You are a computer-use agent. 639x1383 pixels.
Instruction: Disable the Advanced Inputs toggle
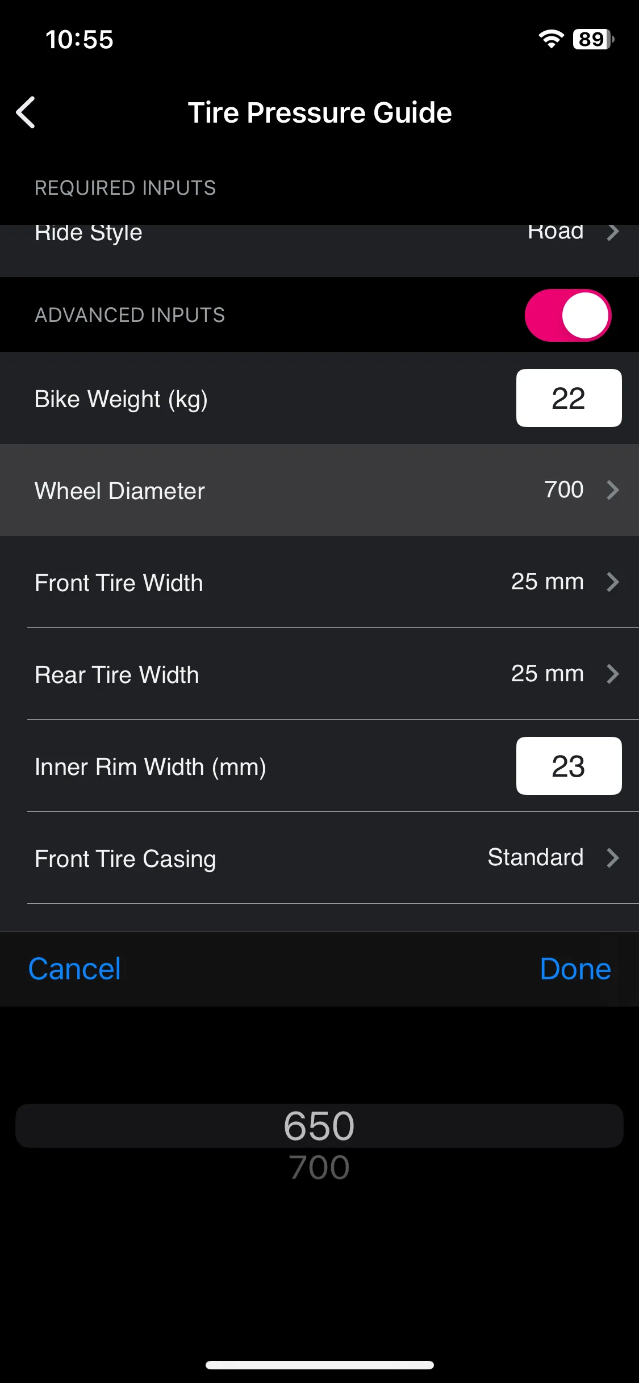coord(568,315)
